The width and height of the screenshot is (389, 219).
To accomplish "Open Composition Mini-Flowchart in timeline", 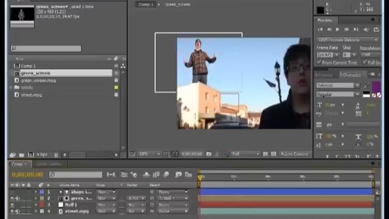I will [x=111, y=175].
